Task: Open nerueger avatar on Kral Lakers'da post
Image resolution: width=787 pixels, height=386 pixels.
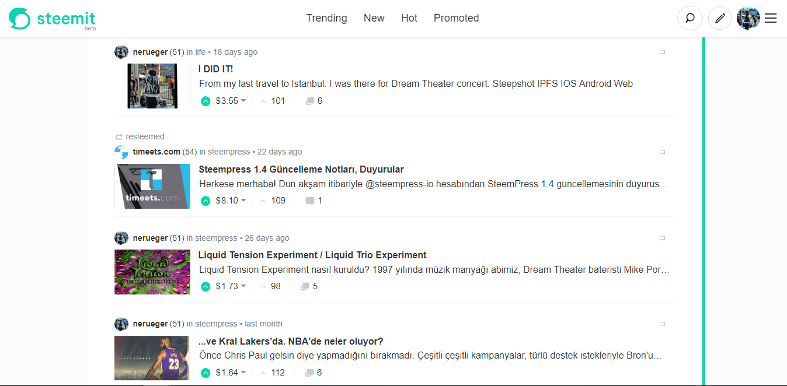Action: coord(121,324)
